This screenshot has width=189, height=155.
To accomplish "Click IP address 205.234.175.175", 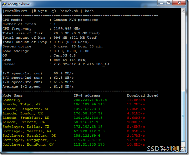I will 90,100.
